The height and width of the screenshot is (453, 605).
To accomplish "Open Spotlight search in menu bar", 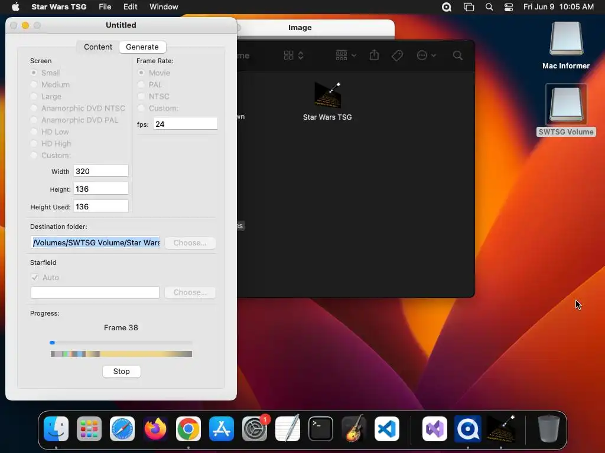I will pyautogui.click(x=489, y=7).
